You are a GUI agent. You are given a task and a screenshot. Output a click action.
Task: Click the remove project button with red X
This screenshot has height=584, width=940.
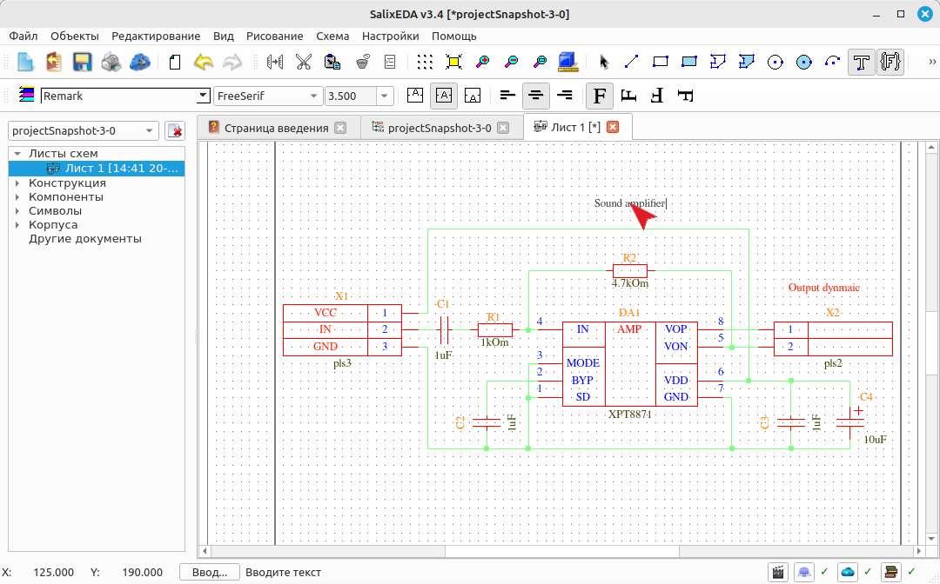click(x=174, y=130)
